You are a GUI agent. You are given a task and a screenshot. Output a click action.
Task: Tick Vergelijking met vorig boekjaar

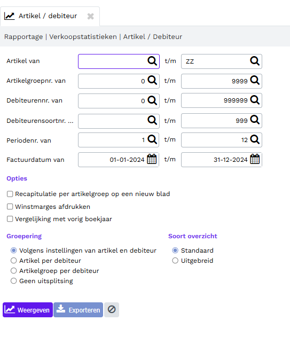pos(10,219)
